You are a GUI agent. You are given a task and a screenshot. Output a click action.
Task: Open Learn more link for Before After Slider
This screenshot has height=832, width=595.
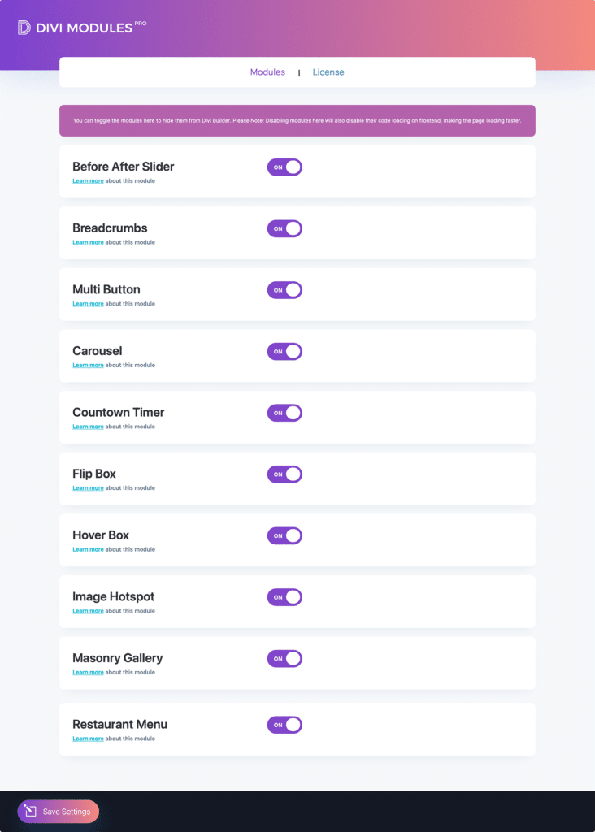click(88, 181)
